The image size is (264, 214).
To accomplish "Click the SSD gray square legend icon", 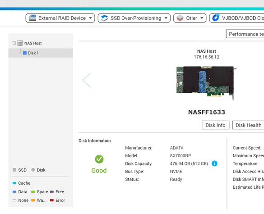I will tap(14, 170).
